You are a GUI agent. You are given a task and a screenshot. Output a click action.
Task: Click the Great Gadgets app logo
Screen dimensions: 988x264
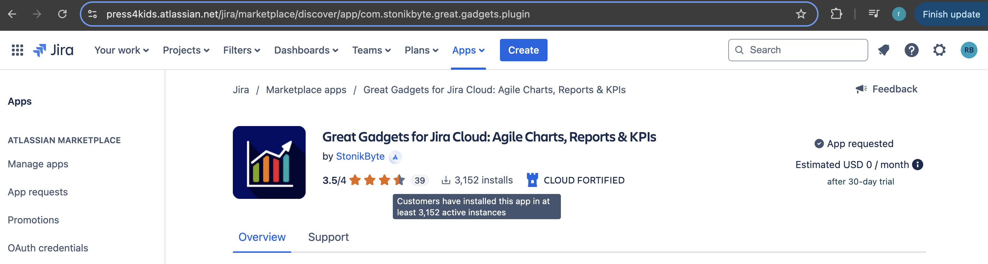269,162
